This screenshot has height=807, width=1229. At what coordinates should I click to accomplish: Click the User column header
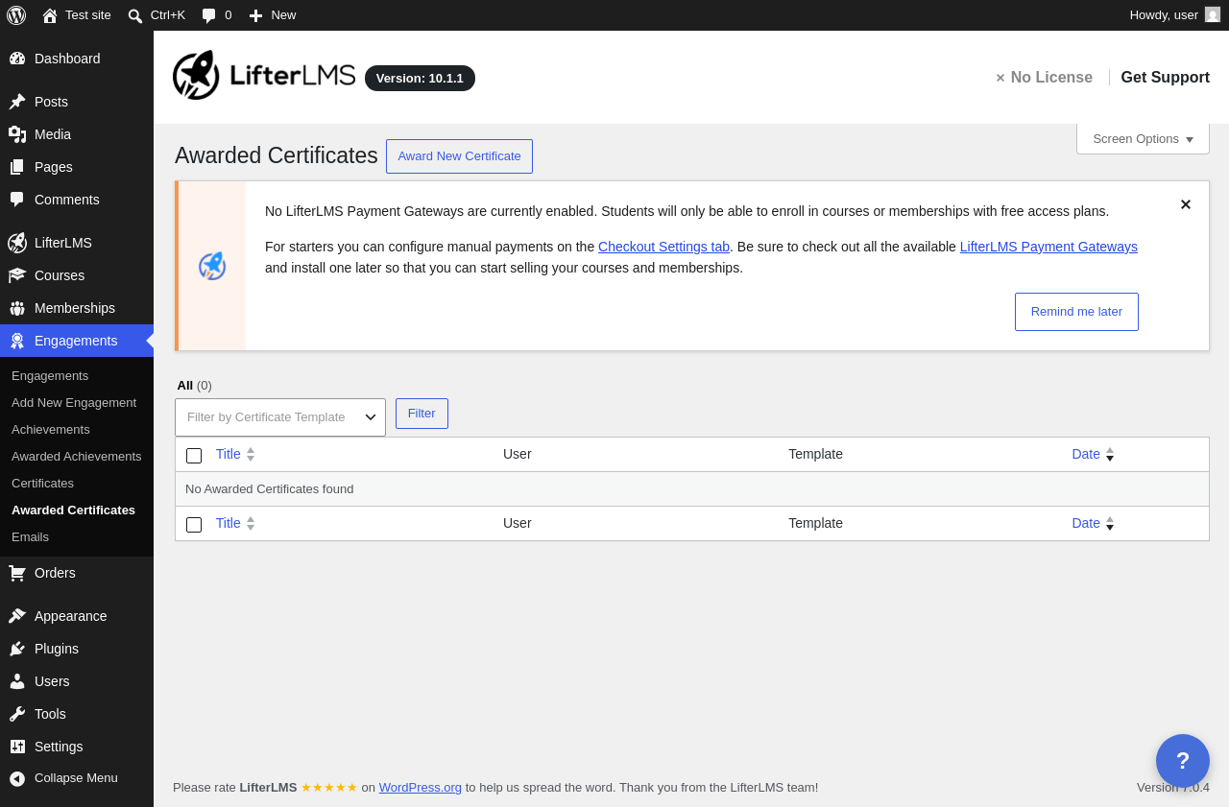518,454
